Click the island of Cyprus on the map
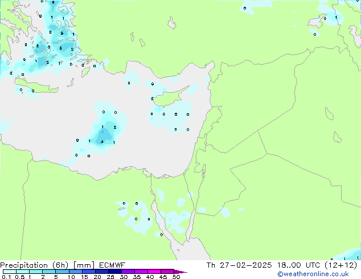The image size is (361, 279). pos(169,98)
